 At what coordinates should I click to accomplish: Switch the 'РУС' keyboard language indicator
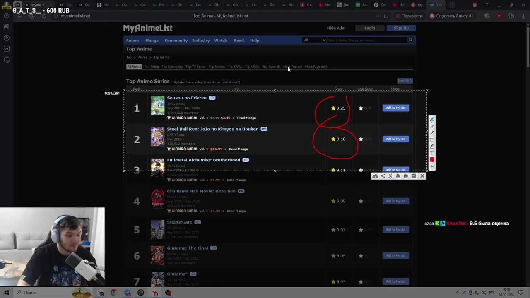click(x=493, y=293)
